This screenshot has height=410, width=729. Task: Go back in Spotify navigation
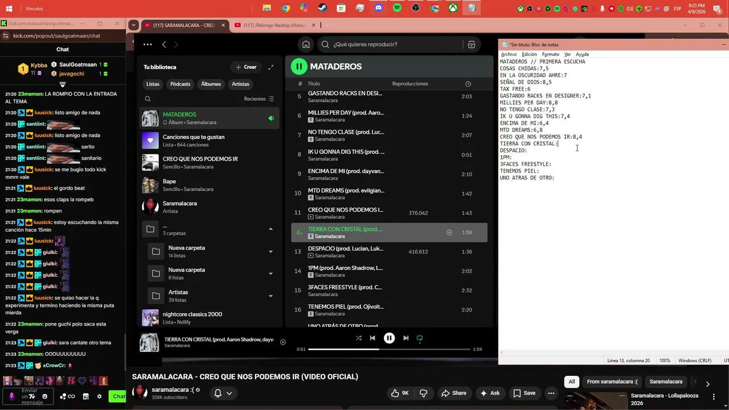(164, 44)
